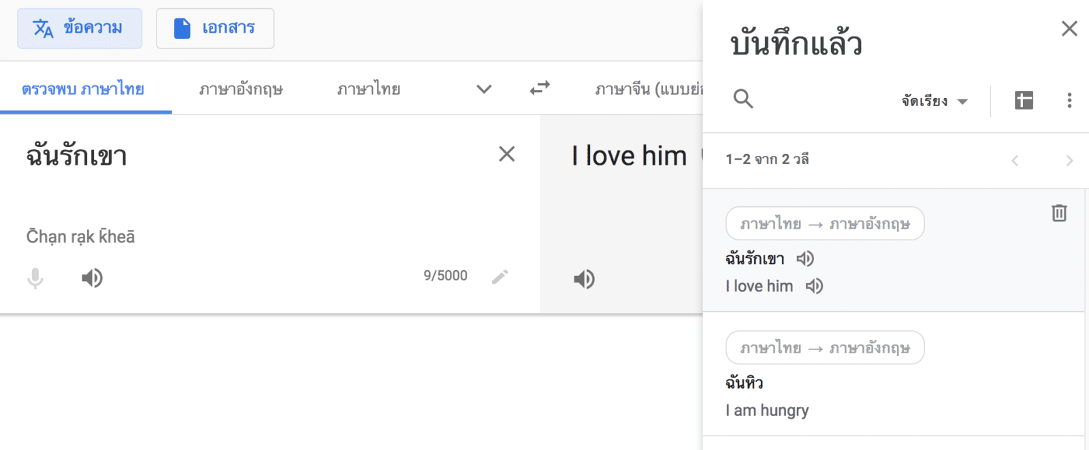This screenshot has width=1089, height=450.
Task: Go to the next page of saved phrases
Action: tap(1069, 161)
